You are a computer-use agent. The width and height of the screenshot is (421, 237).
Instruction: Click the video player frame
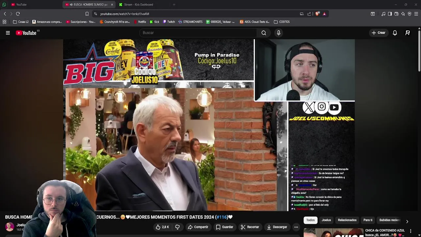point(209,125)
